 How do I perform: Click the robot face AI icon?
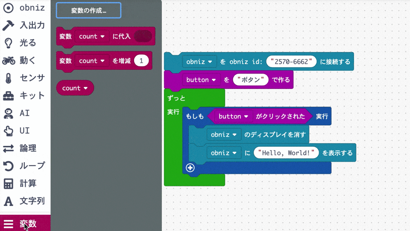(x=9, y=113)
